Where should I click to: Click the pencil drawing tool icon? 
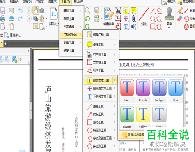180,10
